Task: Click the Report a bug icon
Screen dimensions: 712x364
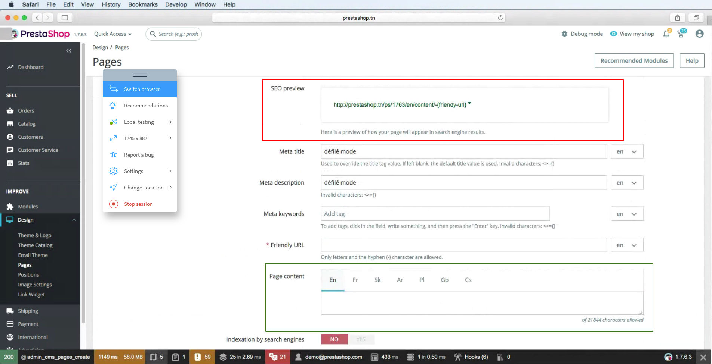Action: [113, 155]
